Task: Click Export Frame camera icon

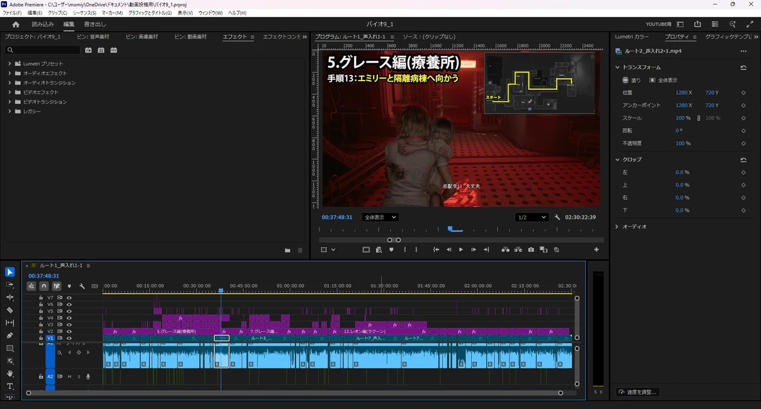Action: (x=531, y=250)
